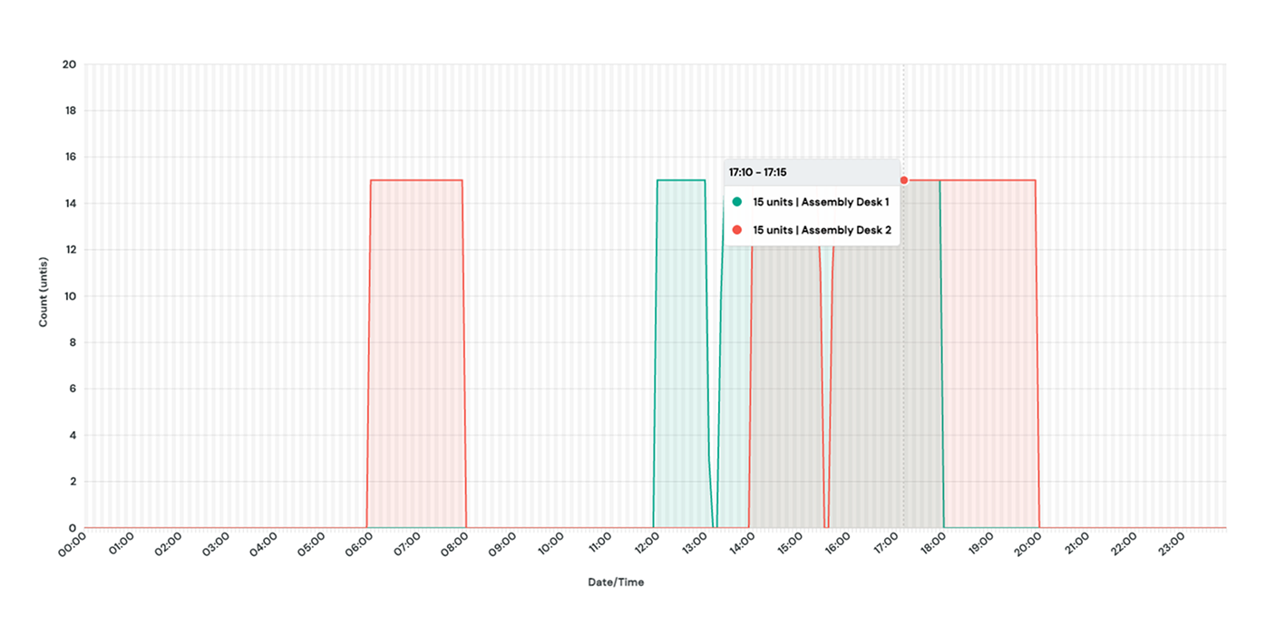Click the y-axis value 20
This screenshot has width=1275, height=643.
70,64
